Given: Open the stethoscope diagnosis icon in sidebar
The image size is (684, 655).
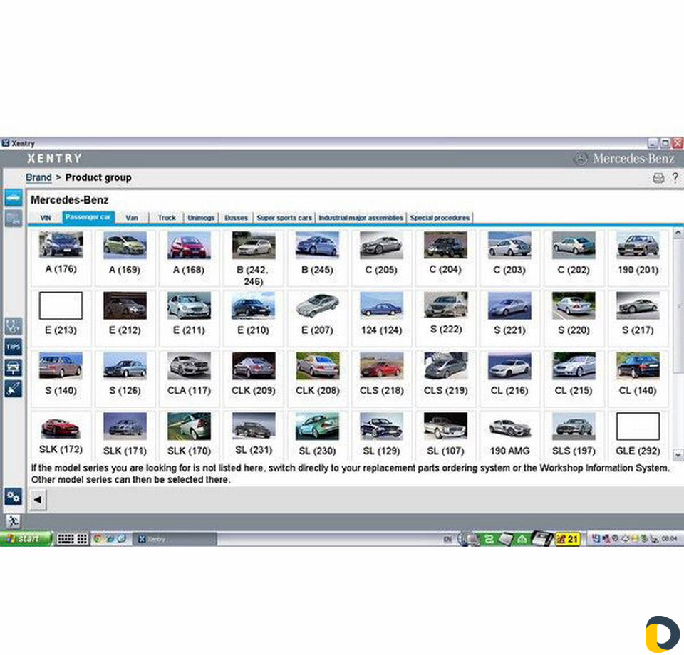Looking at the screenshot, I should tap(14, 325).
